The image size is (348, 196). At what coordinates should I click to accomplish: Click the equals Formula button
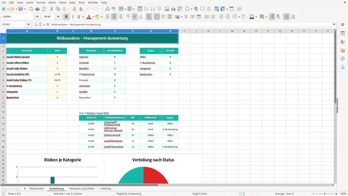[x=48, y=24]
